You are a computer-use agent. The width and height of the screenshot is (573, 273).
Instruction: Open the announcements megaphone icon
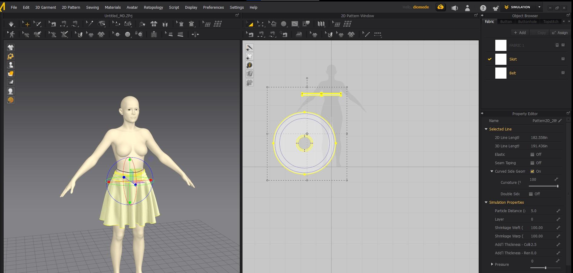pos(454,8)
